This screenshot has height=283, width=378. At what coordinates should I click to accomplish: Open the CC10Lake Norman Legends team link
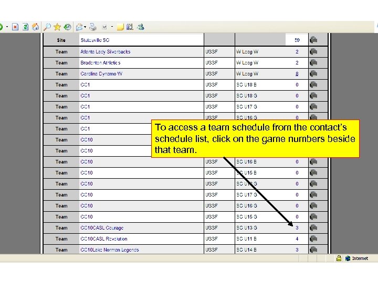pyautogui.click(x=110, y=250)
